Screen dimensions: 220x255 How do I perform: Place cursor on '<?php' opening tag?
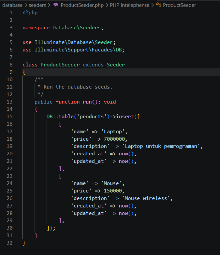click(30, 13)
